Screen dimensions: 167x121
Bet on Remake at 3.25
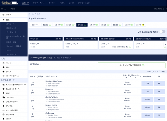pos(147,91)
